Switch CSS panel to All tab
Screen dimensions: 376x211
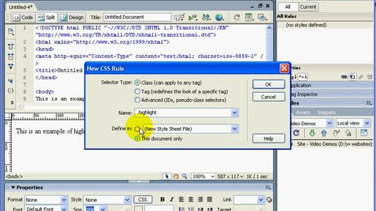(288, 7)
